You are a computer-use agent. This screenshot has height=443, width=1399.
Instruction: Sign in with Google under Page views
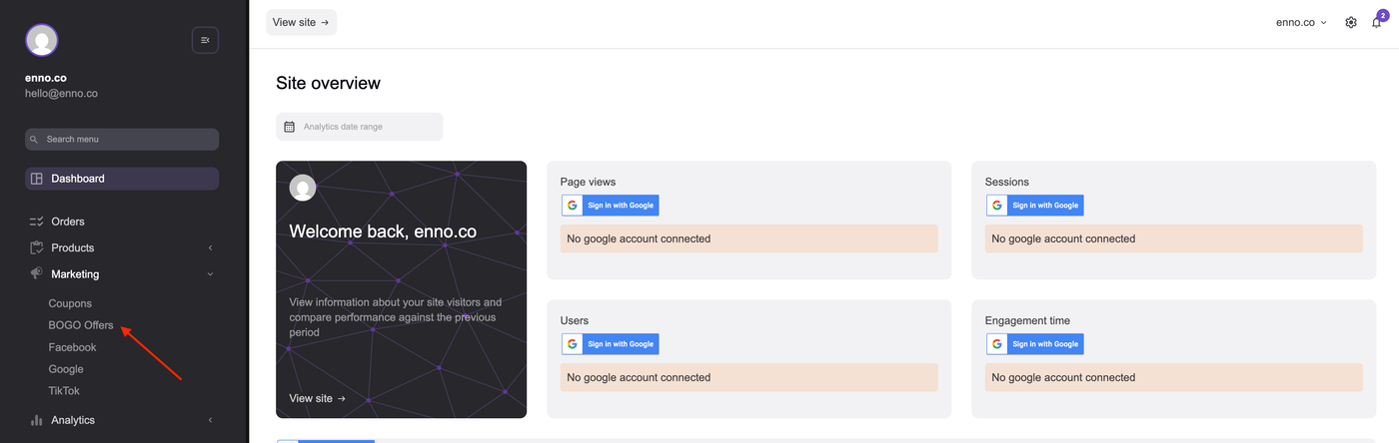click(610, 206)
